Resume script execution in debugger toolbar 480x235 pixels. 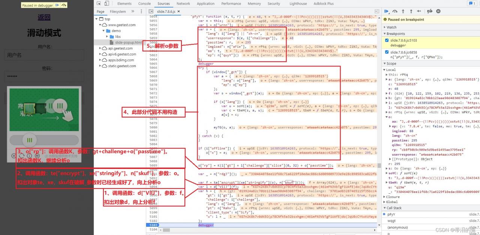(x=387, y=12)
